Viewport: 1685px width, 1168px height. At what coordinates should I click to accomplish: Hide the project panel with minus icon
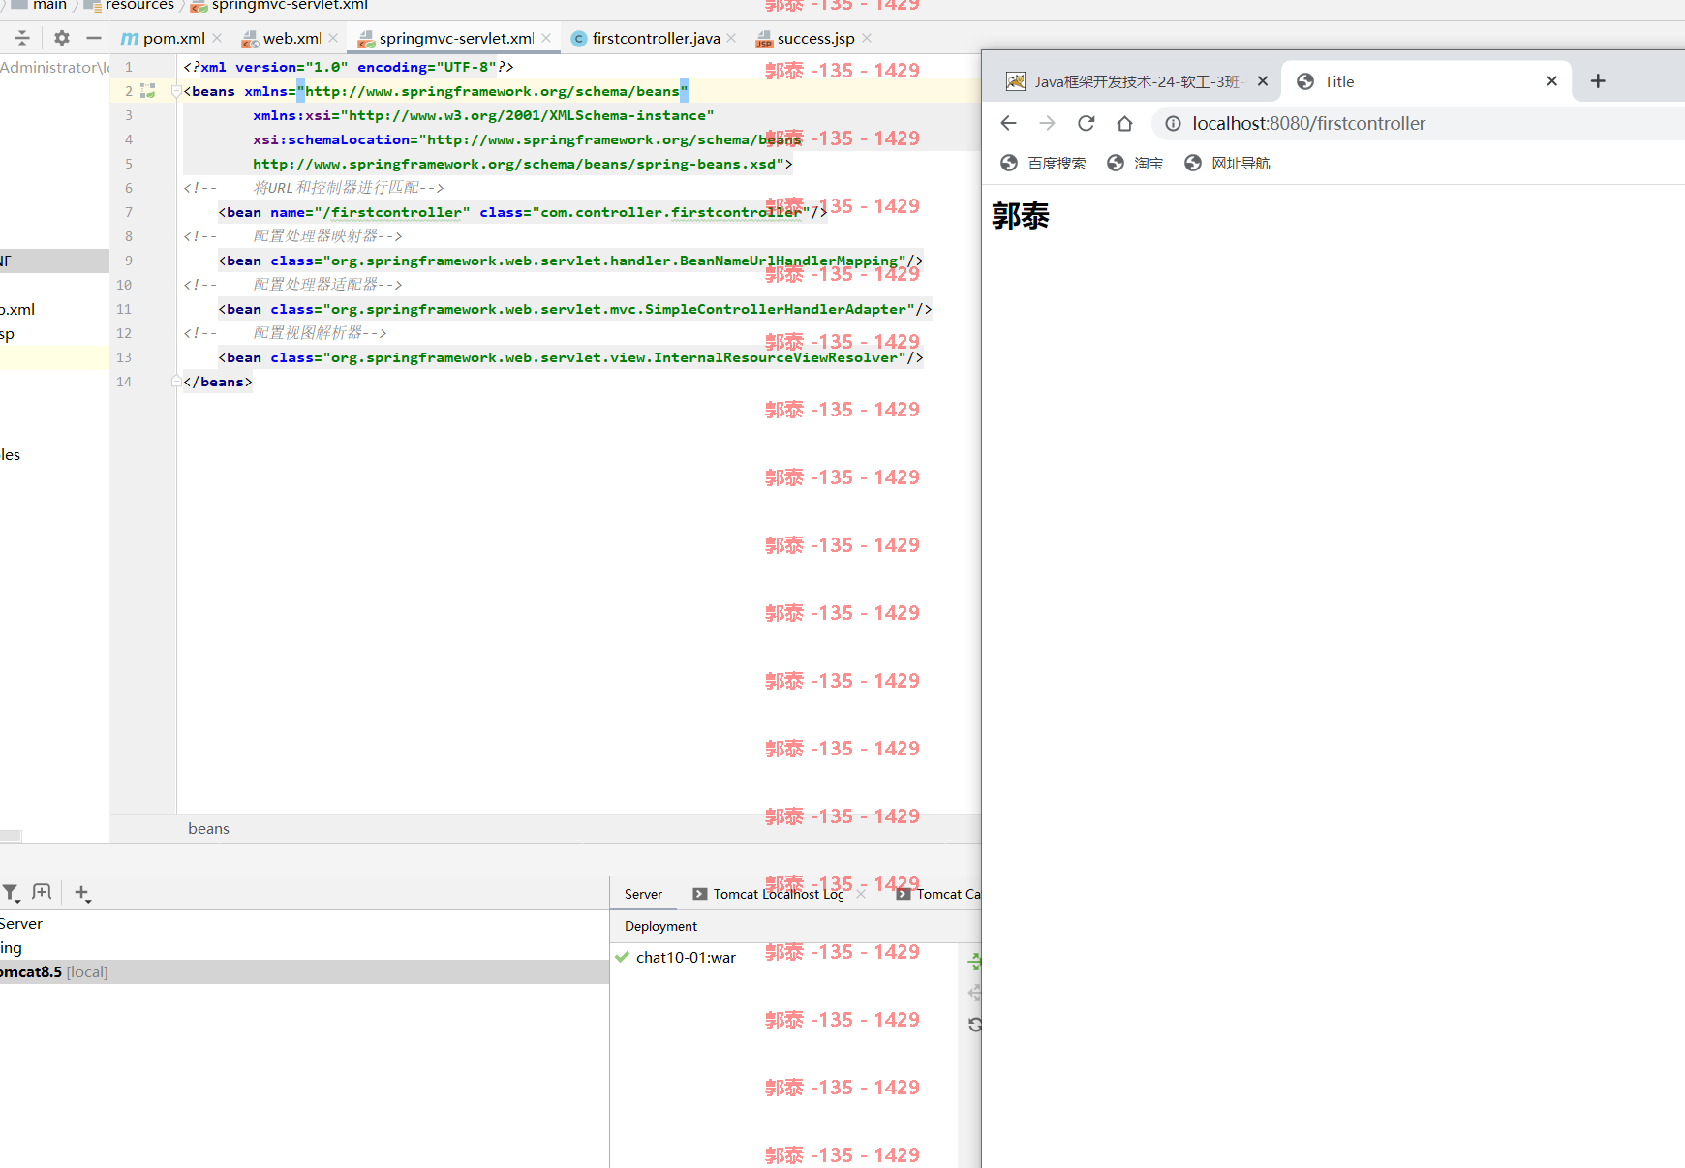click(x=94, y=38)
